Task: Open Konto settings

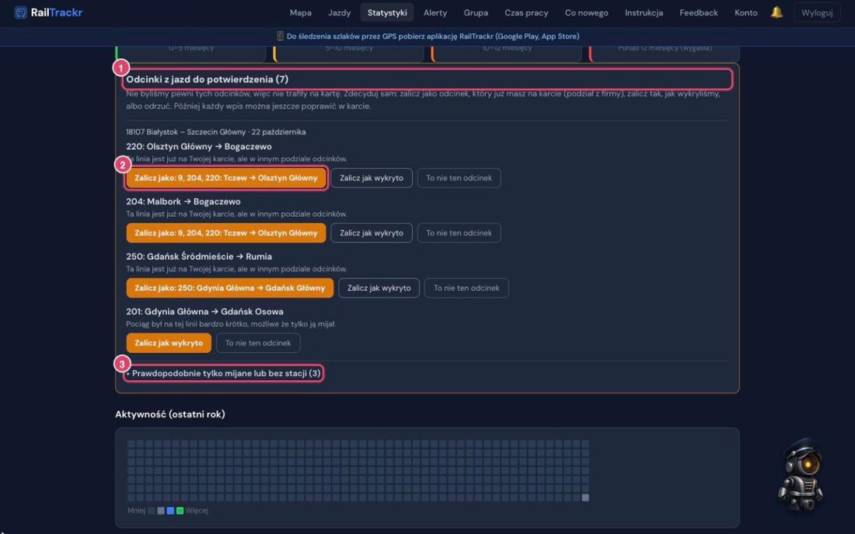Action: click(x=746, y=12)
